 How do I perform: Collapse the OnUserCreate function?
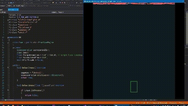tap(8, 68)
